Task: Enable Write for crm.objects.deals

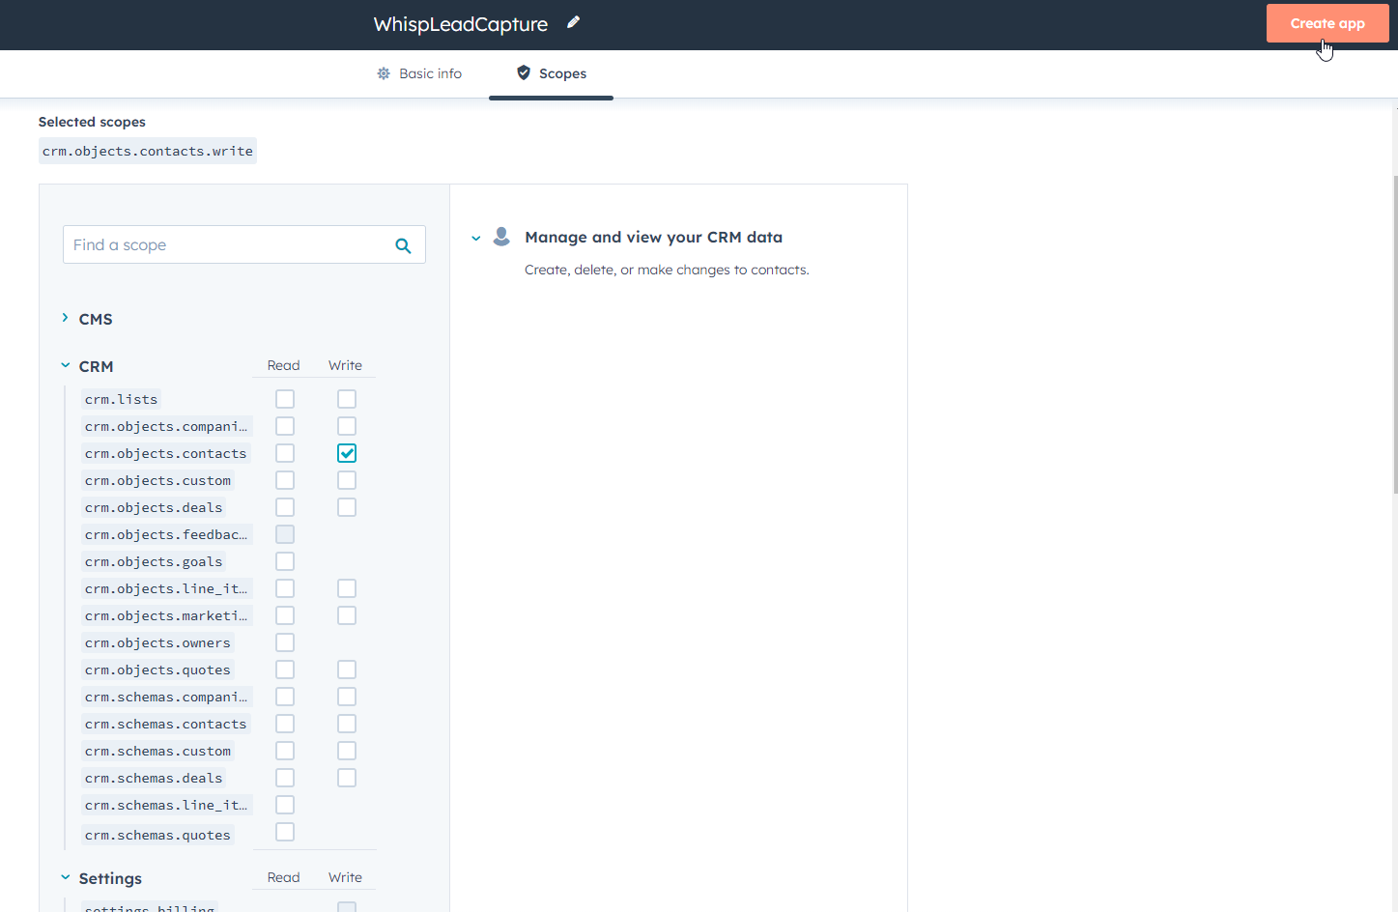Action: [347, 507]
